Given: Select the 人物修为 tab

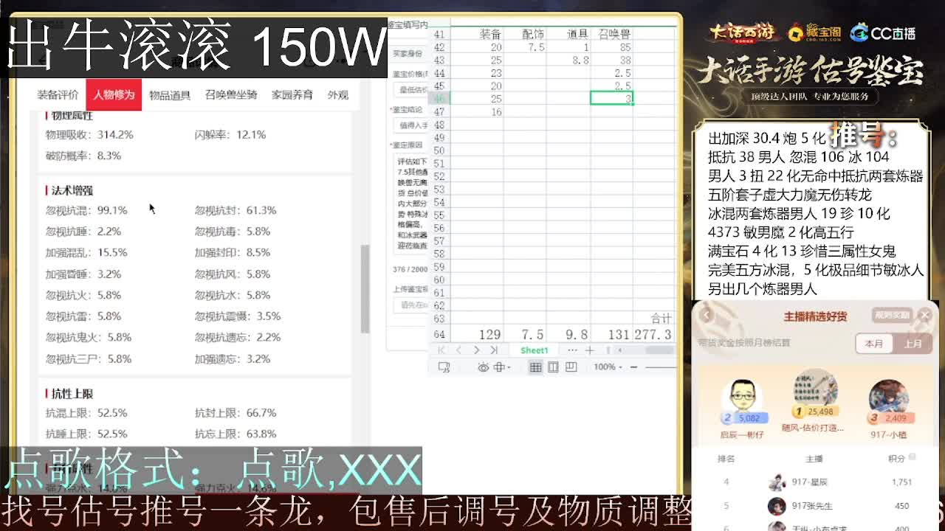Looking at the screenshot, I should 114,95.
